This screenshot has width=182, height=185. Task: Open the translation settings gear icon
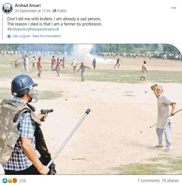tap(9, 36)
